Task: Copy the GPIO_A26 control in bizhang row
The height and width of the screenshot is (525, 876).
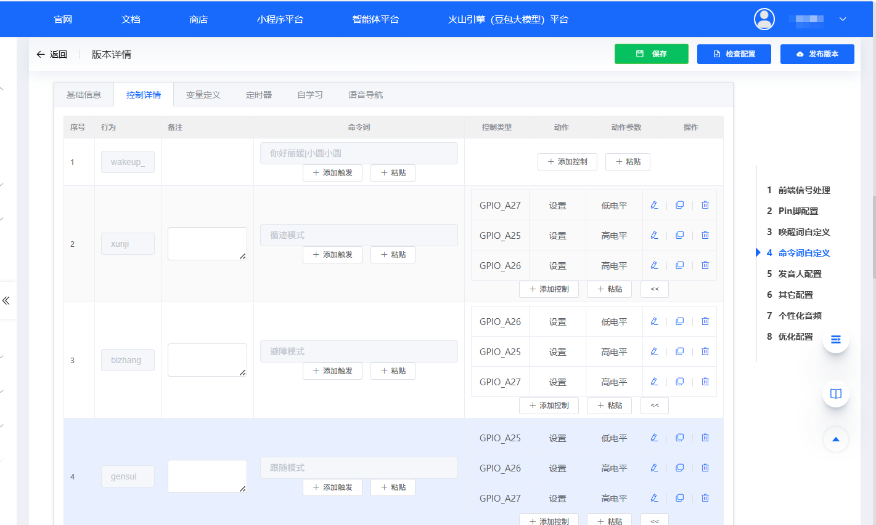Action: pyautogui.click(x=679, y=321)
